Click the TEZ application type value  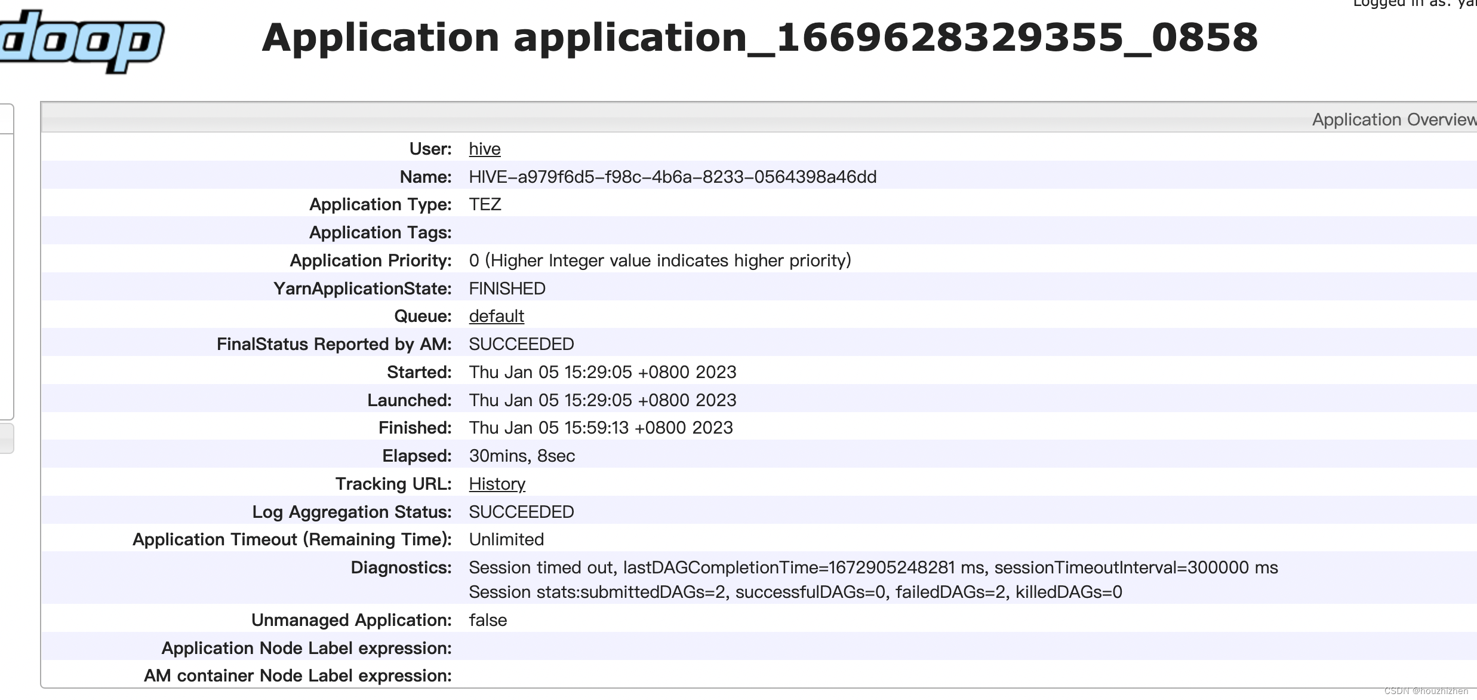[485, 204]
